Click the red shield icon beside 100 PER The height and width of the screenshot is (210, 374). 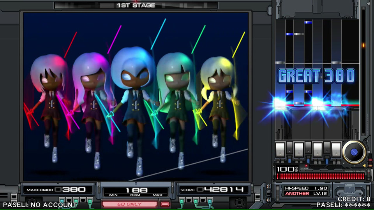(306, 166)
